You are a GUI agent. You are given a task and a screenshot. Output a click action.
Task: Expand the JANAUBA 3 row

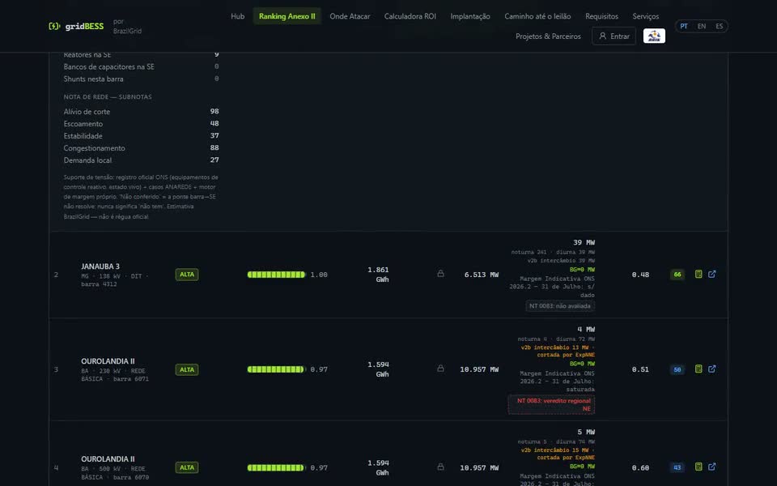click(x=388, y=275)
